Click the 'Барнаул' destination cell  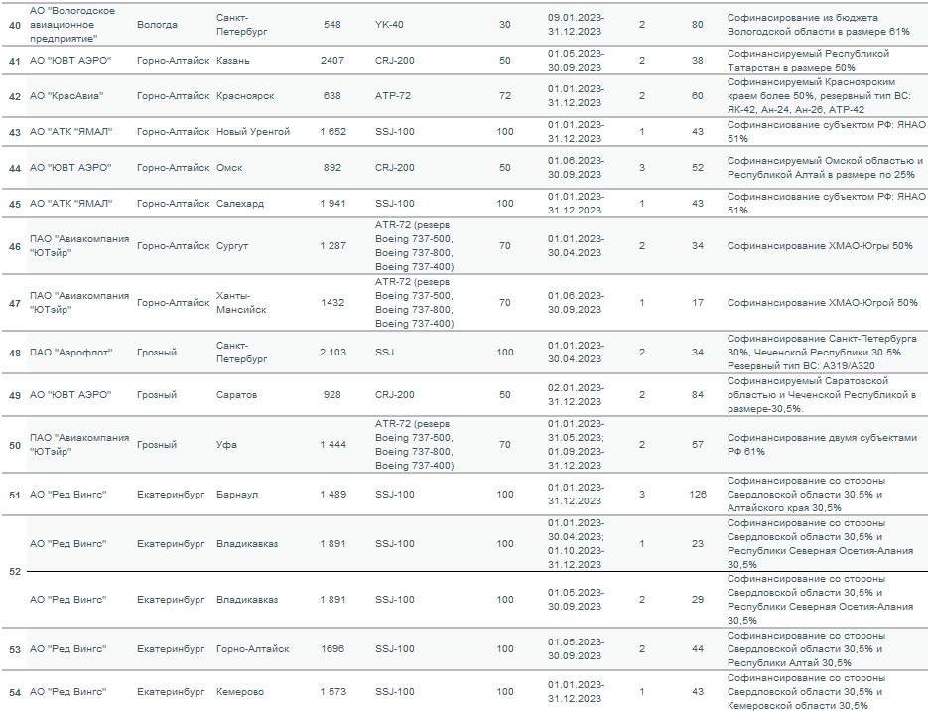(x=237, y=495)
